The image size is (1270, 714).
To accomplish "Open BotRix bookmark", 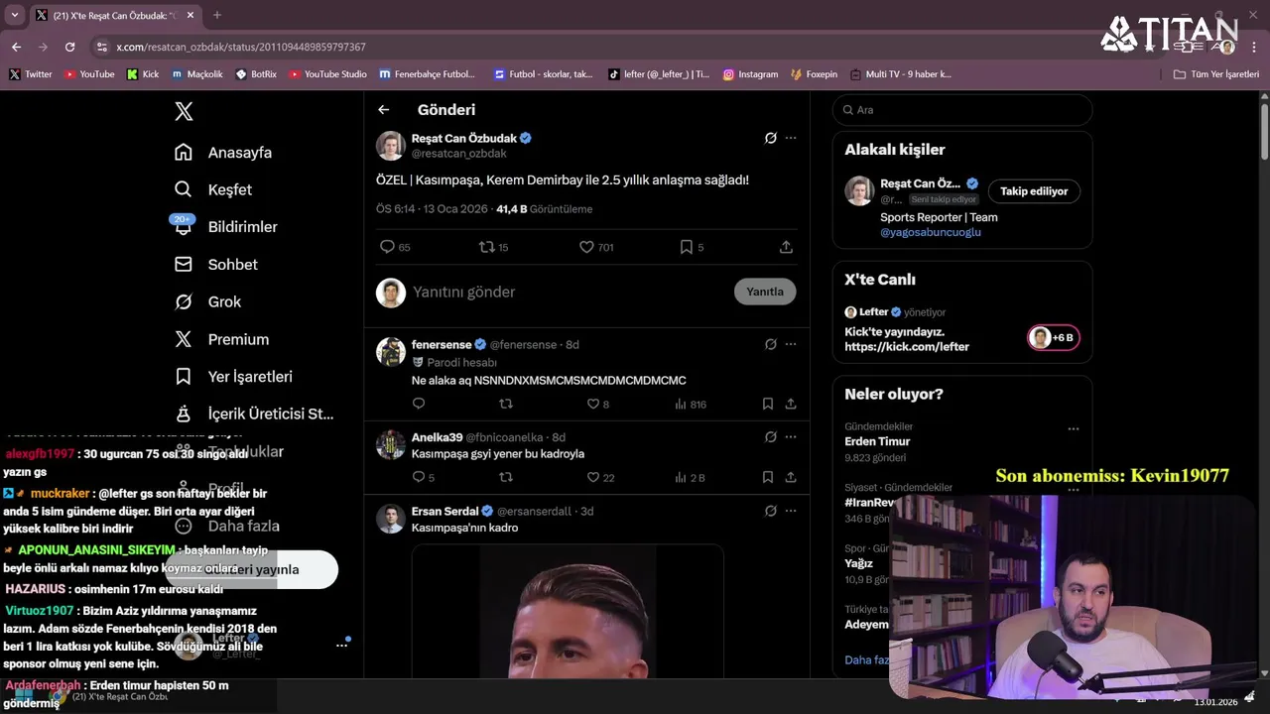I will [256, 74].
